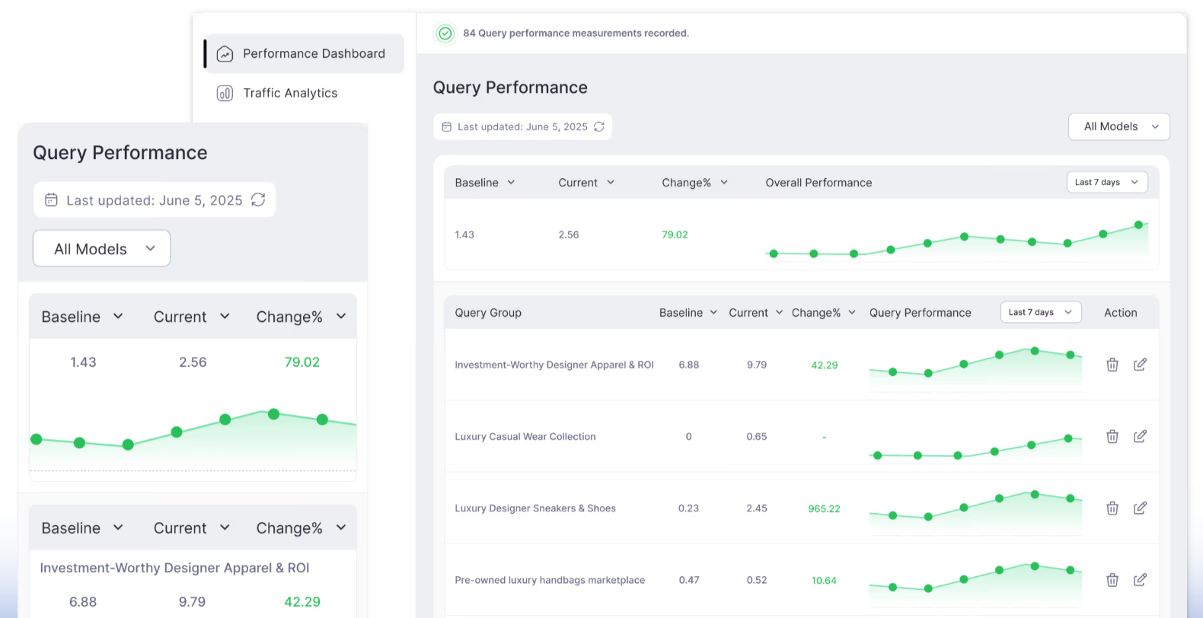Refresh data next to main Last updated date
Viewport: 1203px width, 618px height.
coord(599,127)
